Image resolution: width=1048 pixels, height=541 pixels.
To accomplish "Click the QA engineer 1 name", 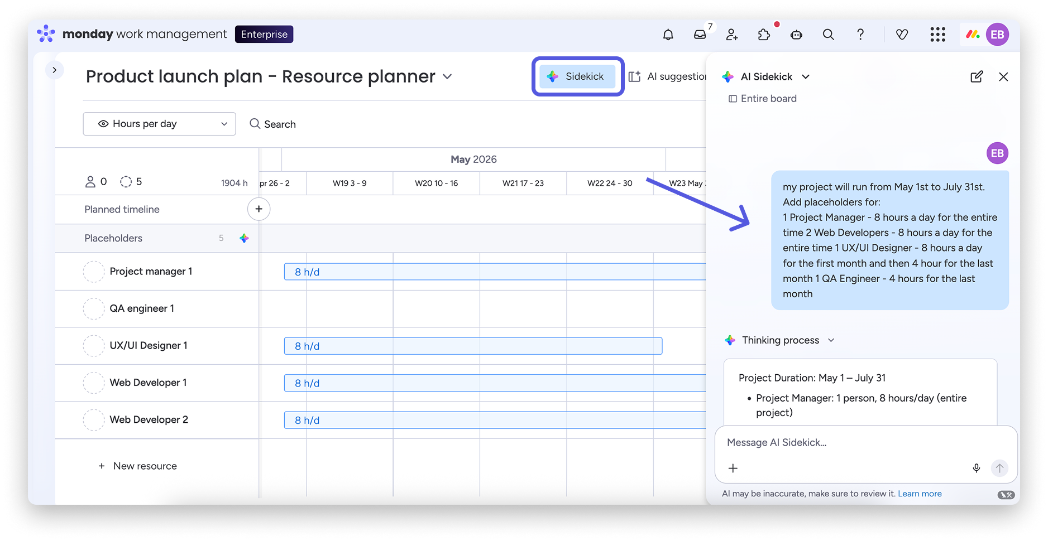I will click(142, 308).
